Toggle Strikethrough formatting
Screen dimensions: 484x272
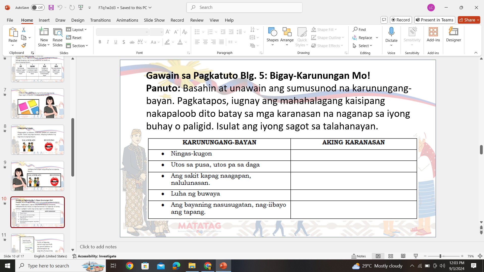(x=132, y=42)
